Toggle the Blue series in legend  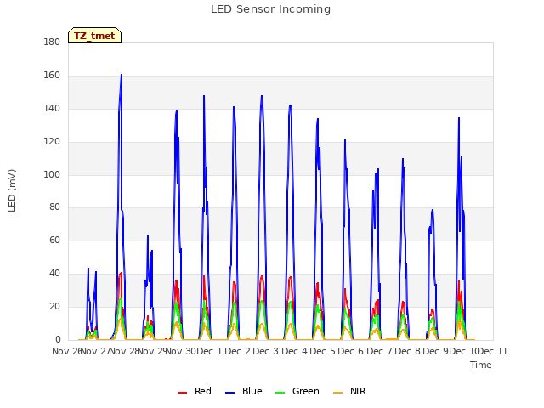244,391
